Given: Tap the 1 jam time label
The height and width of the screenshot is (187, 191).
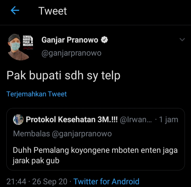Looking at the screenshot, I should click(x=169, y=120).
